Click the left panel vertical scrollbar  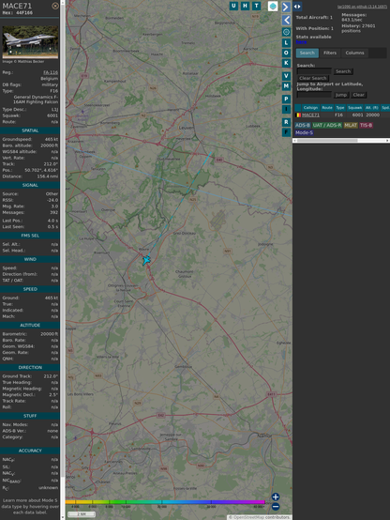63,260
